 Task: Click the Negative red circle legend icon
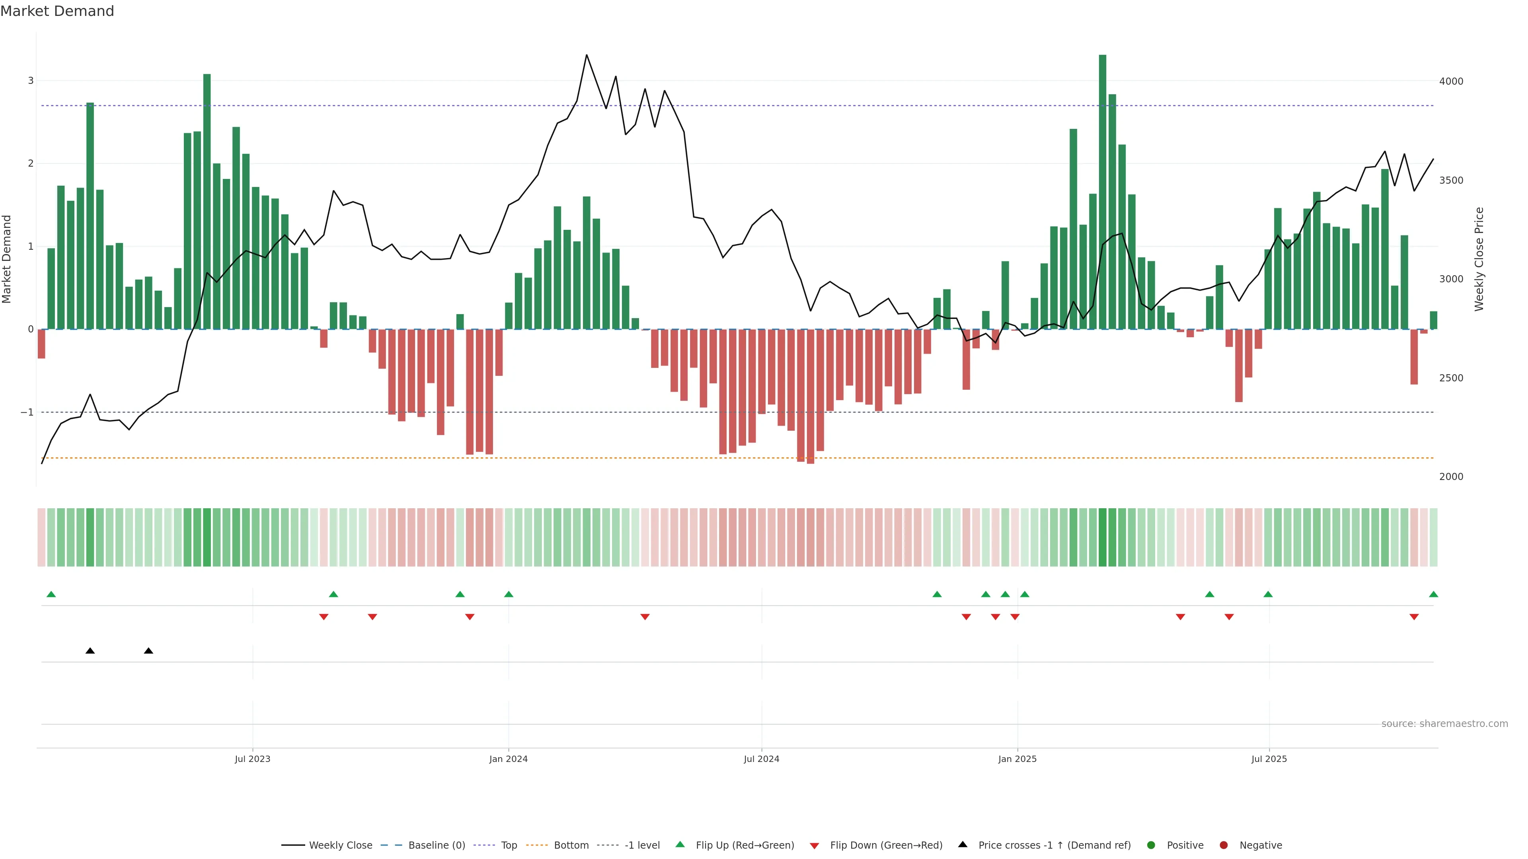pyautogui.click(x=1224, y=845)
